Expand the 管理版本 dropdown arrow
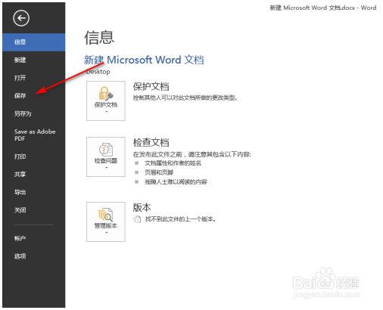 pos(106,232)
